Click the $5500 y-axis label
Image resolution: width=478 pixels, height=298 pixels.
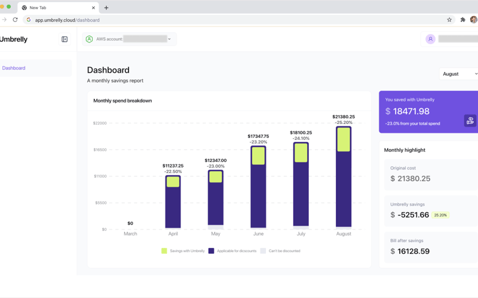coord(100,203)
